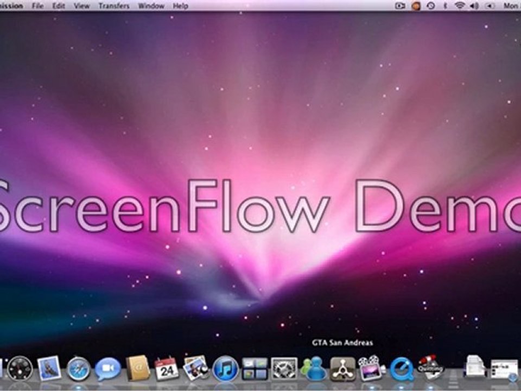
Task: Open ScreenFlow camera icon in Dock
Action: click(371, 368)
